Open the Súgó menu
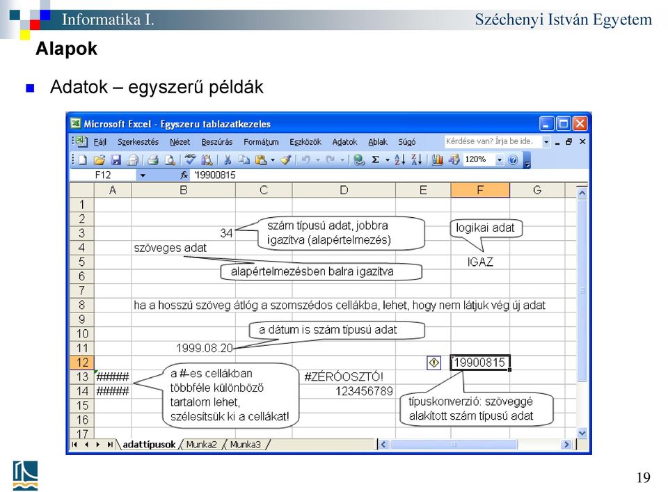The width and height of the screenshot is (668, 492). point(407,142)
